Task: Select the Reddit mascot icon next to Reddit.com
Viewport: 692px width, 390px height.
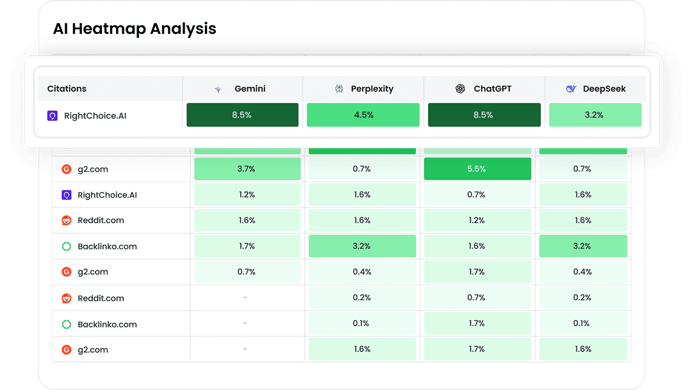Action: 67,220
